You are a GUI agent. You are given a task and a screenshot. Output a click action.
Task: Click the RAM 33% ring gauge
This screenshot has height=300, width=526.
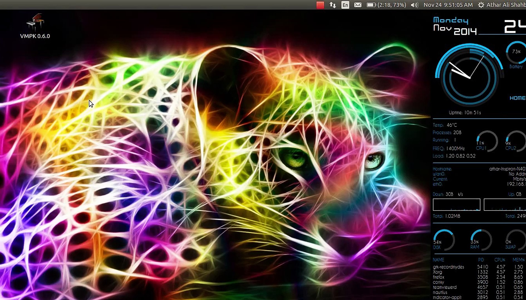[x=481, y=240]
